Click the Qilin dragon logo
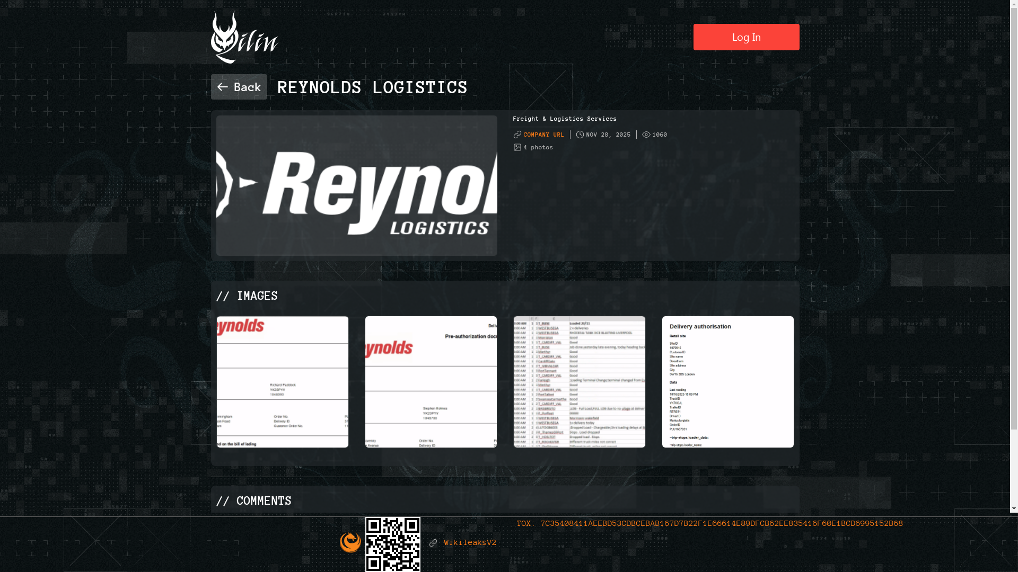 (244, 37)
